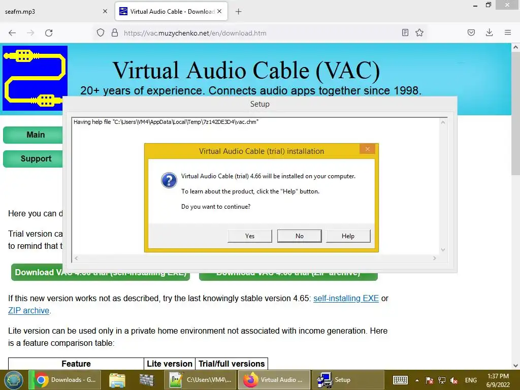Toggle reader view
This screenshot has height=390, width=520.
[405, 32]
